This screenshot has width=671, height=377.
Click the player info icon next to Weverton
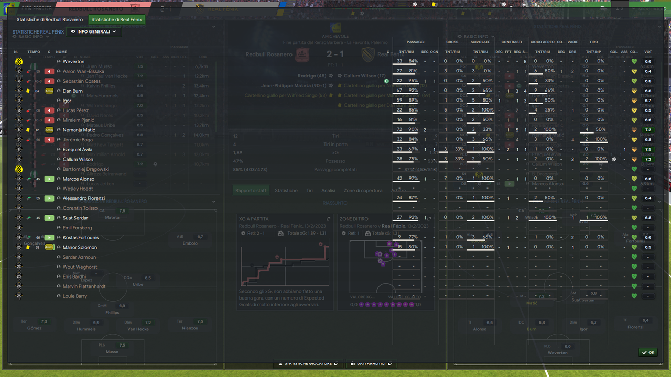(x=59, y=62)
